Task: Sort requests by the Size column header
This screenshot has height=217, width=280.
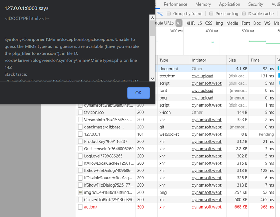Action: tap(232, 60)
